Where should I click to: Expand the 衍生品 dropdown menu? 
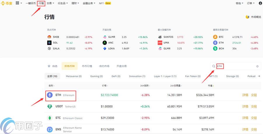(x=63, y=3)
